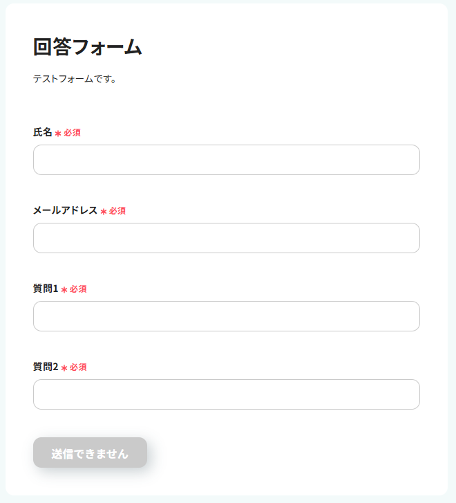Viewport: 456px width, 503px height.
Task: Click the pale green page background outside the form
Action: click(452, 277)
